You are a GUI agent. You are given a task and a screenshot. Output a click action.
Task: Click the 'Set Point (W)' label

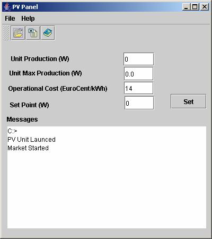(29, 105)
